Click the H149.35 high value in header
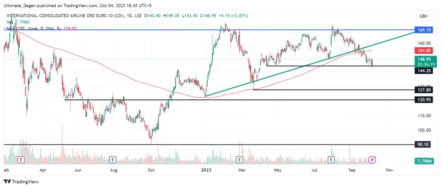The height and width of the screenshot is (188, 442). pyautogui.click(x=171, y=16)
